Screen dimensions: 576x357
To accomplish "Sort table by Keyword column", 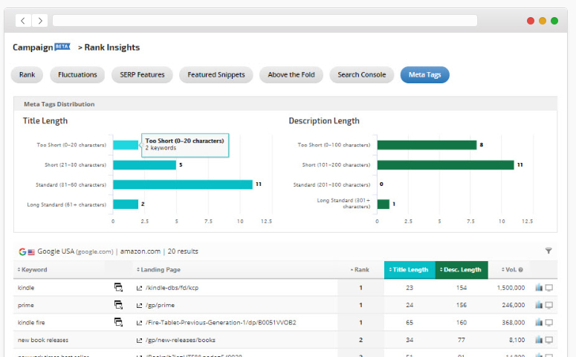I will [x=33, y=270].
